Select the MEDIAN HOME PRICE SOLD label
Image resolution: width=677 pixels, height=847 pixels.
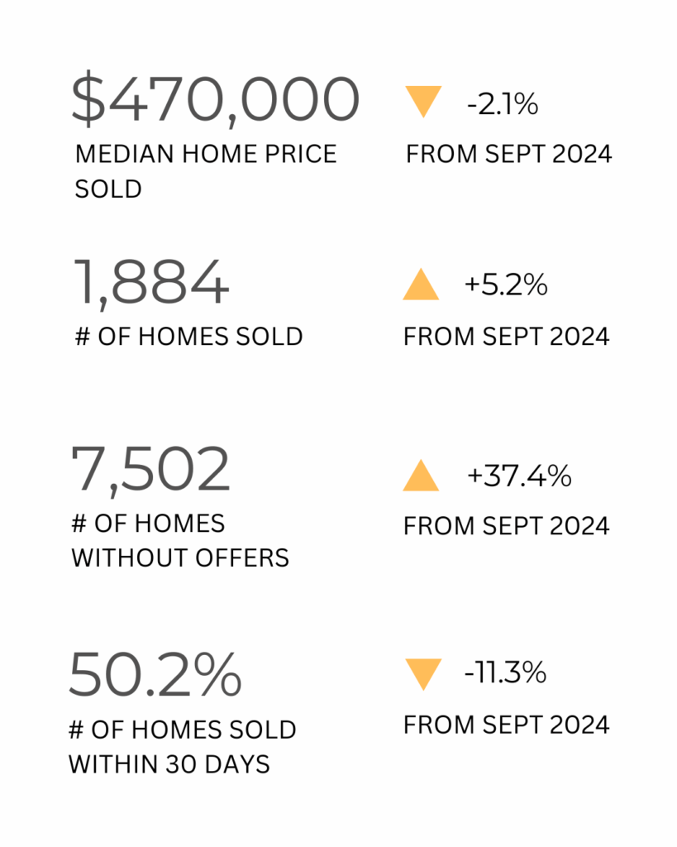tap(205, 171)
